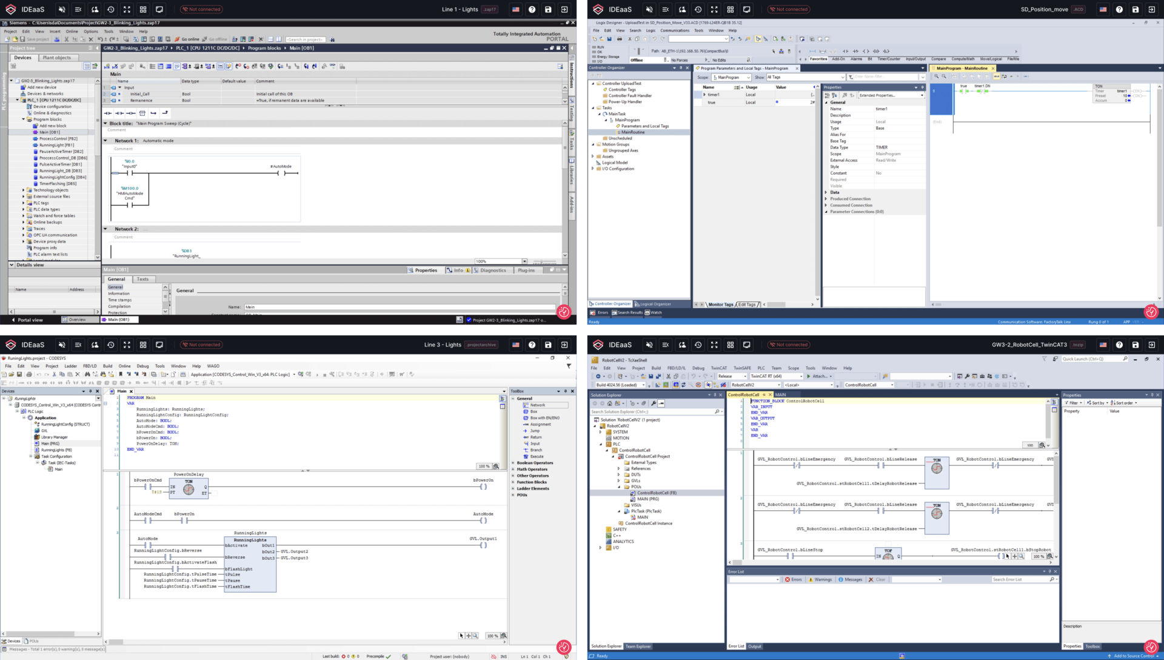The image size is (1164, 660).
Task: Insert a normally open contact in Main [OB1] ladder
Action: [108, 113]
